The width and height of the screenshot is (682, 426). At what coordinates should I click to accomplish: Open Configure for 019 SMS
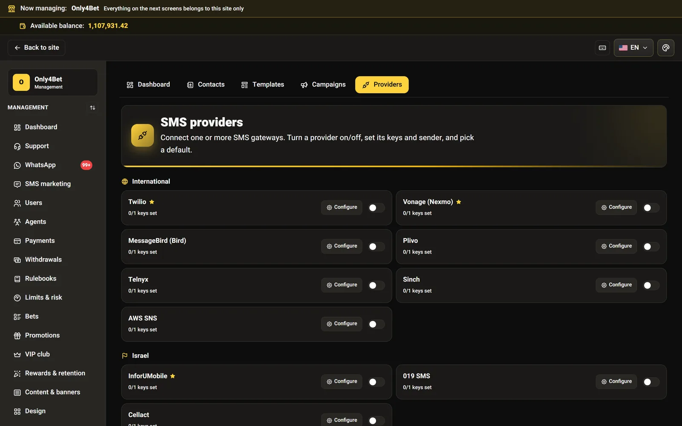[x=616, y=382]
